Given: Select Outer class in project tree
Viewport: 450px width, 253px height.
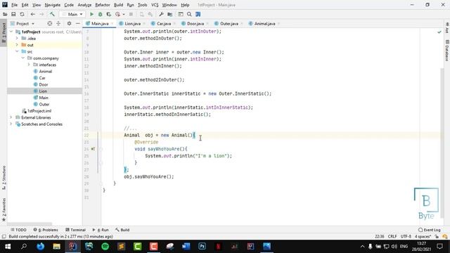Looking at the screenshot, I should pos(44,105).
